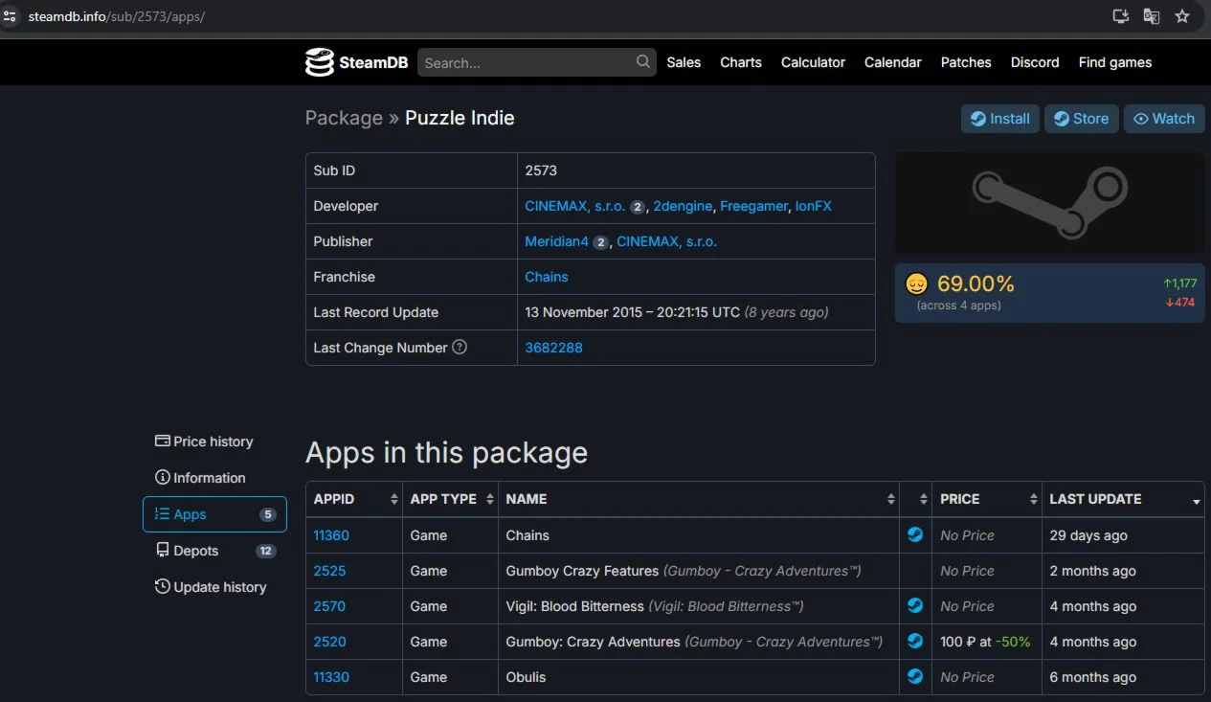Click the 69.00% rating score
This screenshot has width=1211, height=702.
tap(976, 283)
